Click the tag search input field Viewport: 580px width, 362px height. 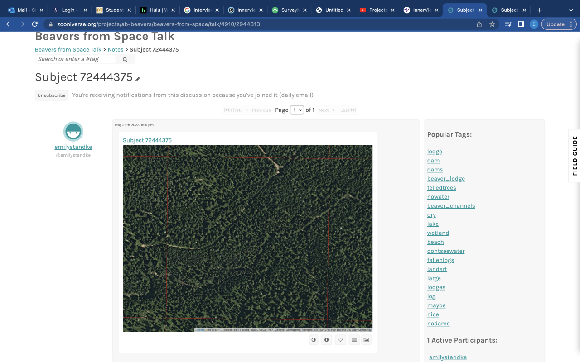pyautogui.click(x=75, y=59)
